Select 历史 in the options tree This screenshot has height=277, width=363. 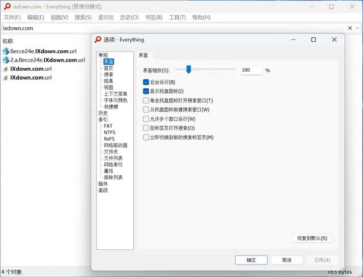(103, 113)
